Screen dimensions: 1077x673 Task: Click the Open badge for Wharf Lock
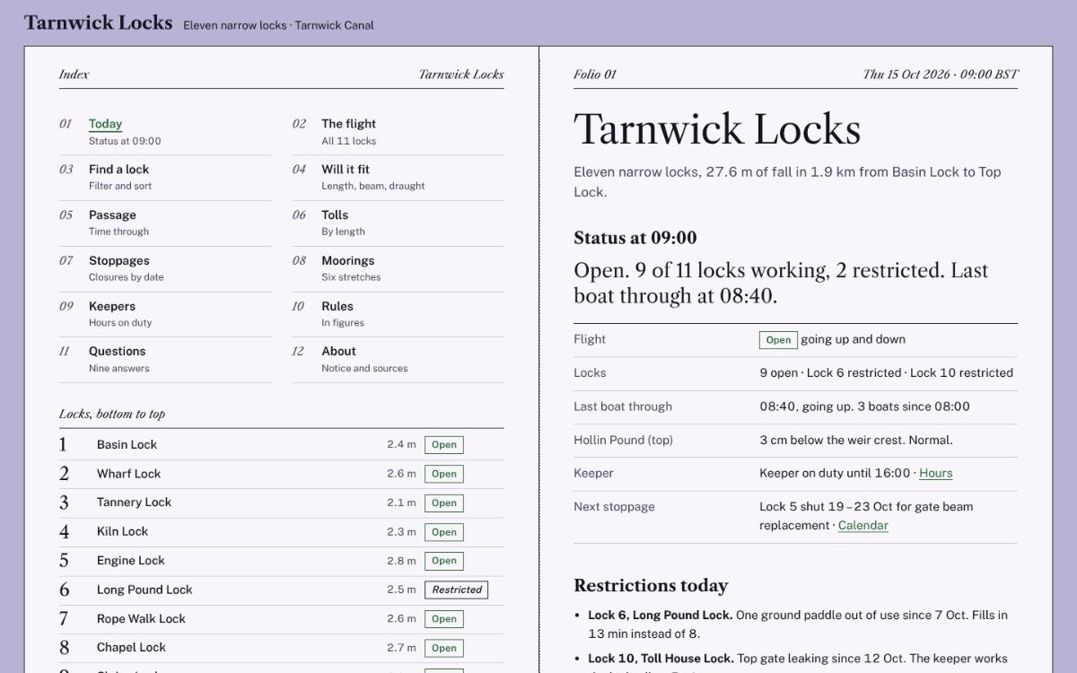(x=444, y=474)
